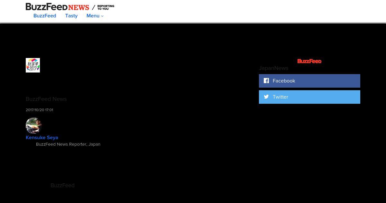Select the 'BuzzFeed News' byline text
386x203 pixels.
pos(46,99)
